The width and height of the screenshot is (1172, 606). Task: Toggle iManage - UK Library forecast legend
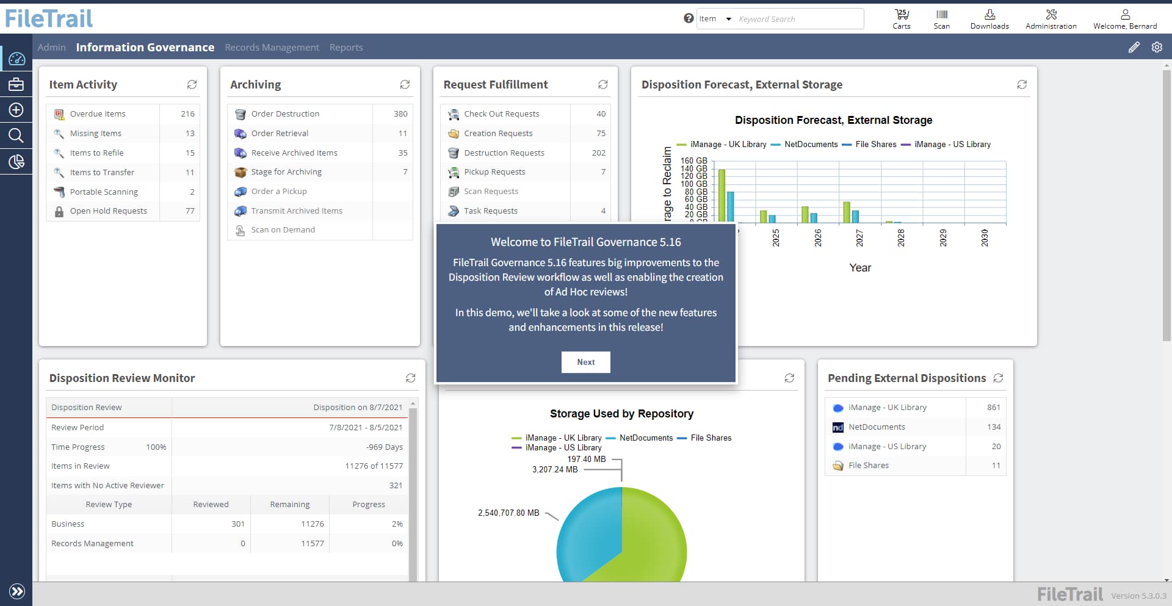tap(722, 144)
